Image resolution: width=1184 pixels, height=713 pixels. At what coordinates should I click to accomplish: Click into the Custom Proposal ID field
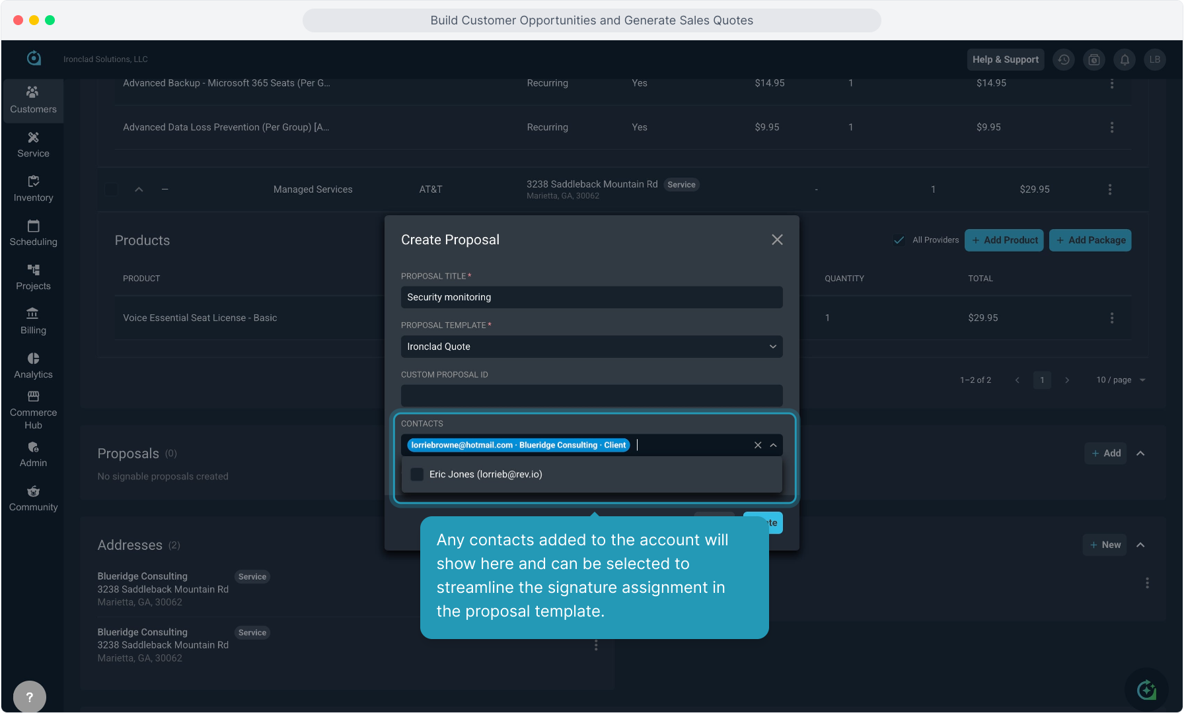coord(591,396)
